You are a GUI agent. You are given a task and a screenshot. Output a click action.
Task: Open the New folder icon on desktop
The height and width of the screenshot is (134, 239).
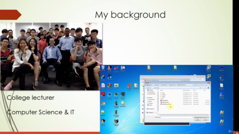(x=176, y=68)
